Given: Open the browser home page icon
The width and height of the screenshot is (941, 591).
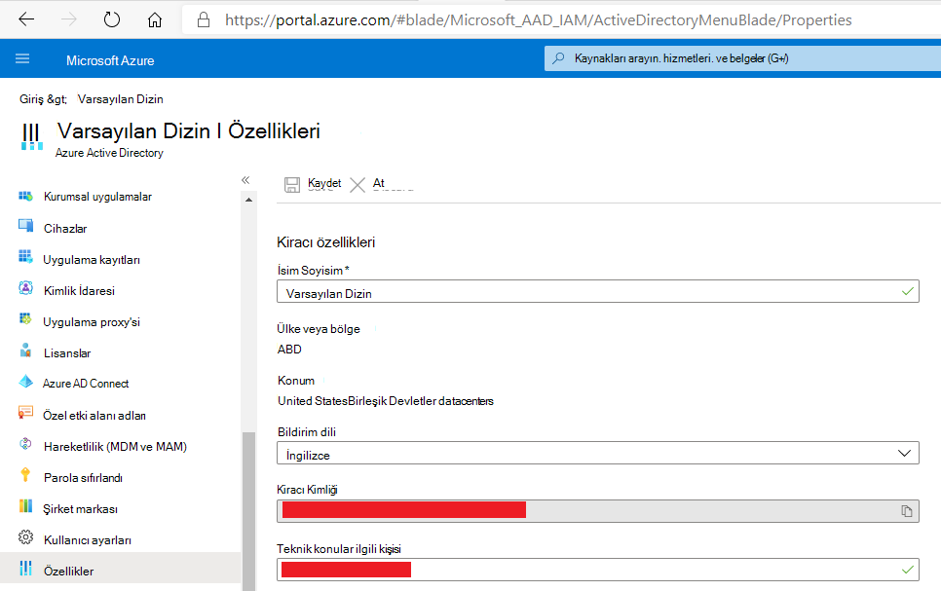Looking at the screenshot, I should (x=155, y=19).
